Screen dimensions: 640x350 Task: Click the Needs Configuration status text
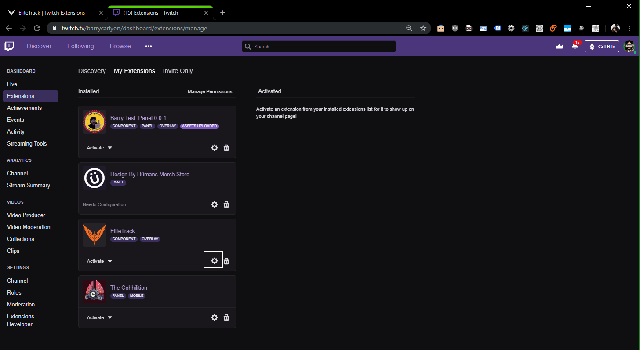[x=104, y=204]
